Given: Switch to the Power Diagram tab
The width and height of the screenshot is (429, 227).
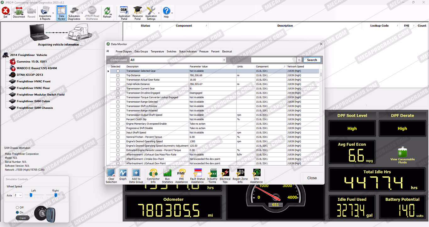Looking at the screenshot, I should (124, 51).
